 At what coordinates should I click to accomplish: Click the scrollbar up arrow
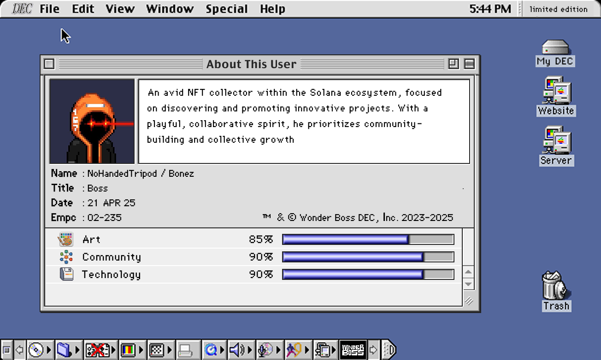468,272
